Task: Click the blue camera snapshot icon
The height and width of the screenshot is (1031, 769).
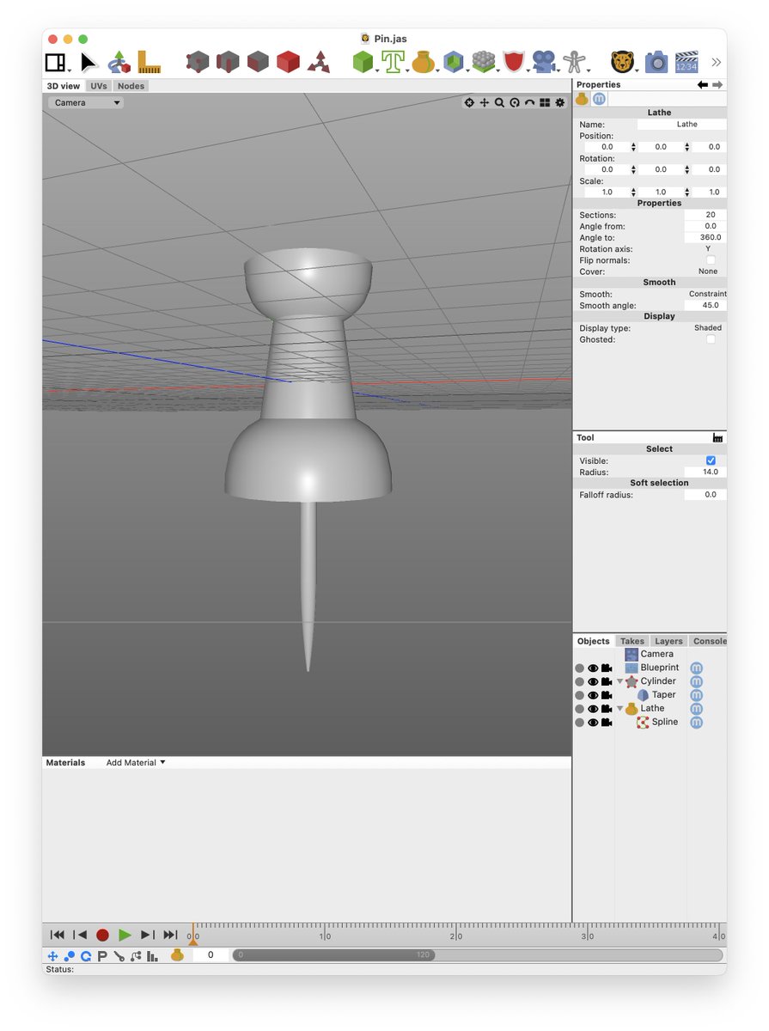Action: pos(656,62)
